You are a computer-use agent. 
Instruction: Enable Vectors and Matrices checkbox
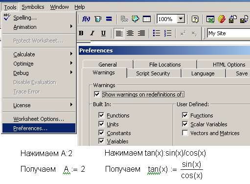185,133
